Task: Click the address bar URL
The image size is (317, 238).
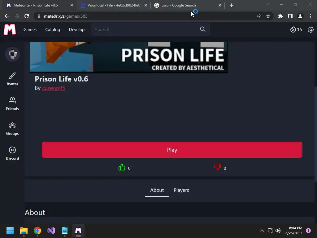Action: (x=66, y=16)
